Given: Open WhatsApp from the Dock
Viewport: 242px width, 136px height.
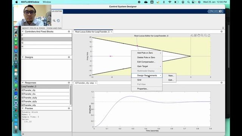Looking at the screenshot, I should click(x=16, y=86).
